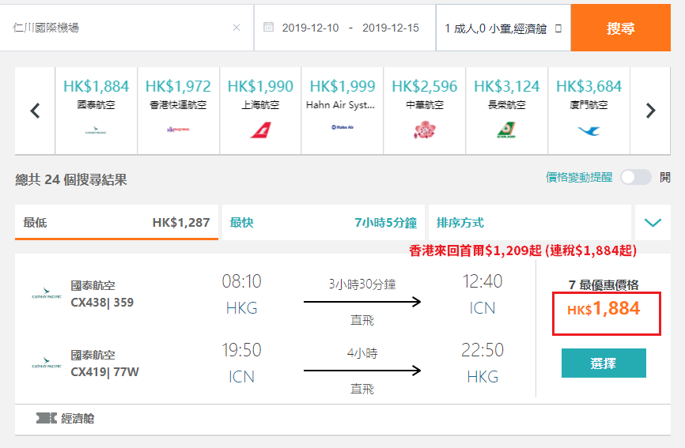Click the Shanghai Airlines red logo

[x=261, y=130]
